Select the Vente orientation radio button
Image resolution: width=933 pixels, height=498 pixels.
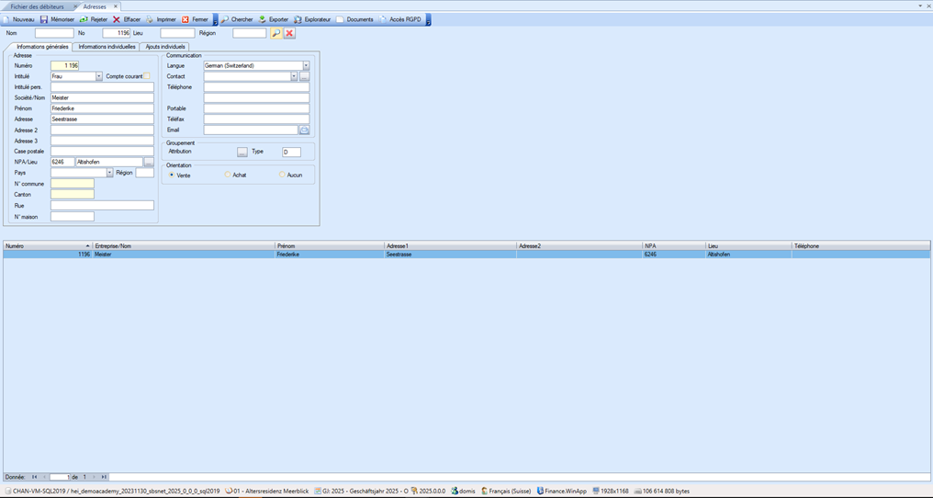[x=172, y=175]
